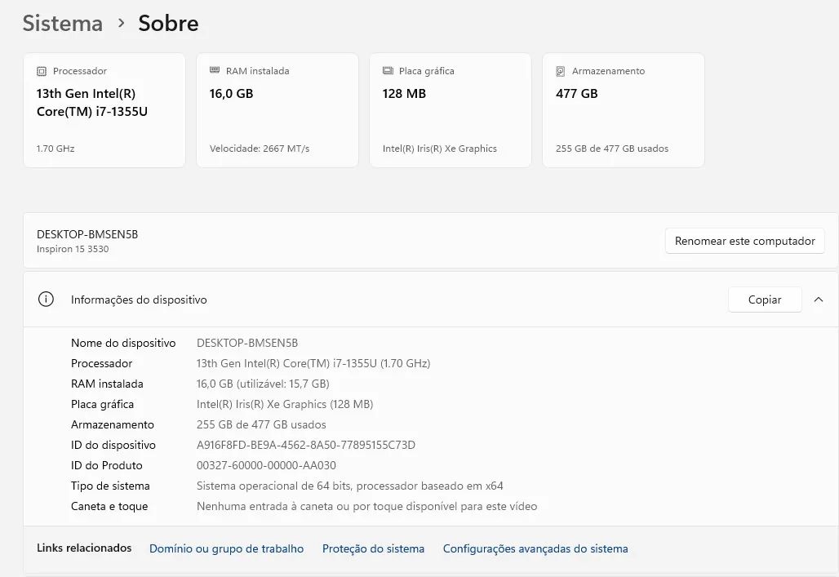Click the processor chip icon
The image size is (839, 577).
pos(41,71)
